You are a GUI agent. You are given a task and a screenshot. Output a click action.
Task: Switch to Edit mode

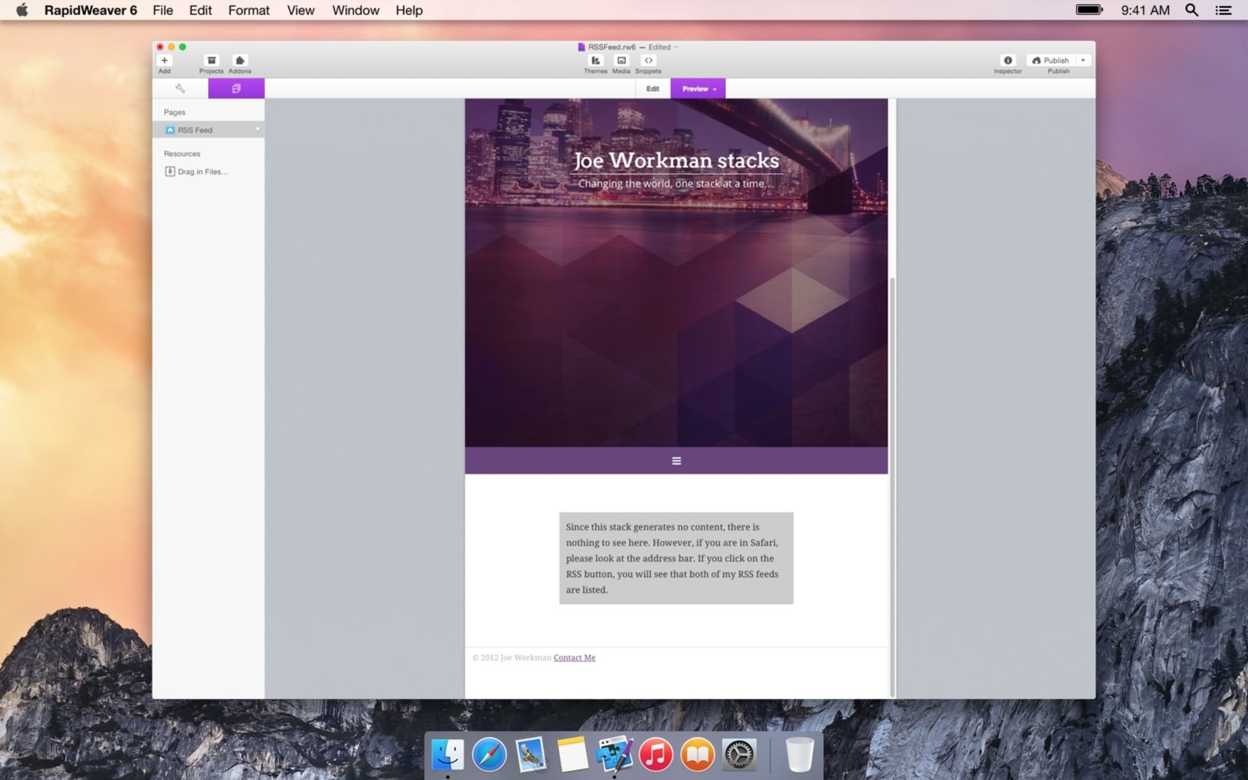pyautogui.click(x=653, y=88)
